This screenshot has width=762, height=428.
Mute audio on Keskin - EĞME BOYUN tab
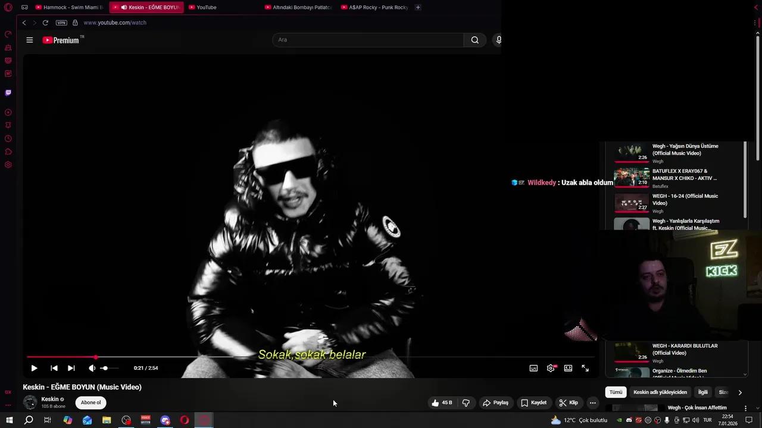click(124, 7)
